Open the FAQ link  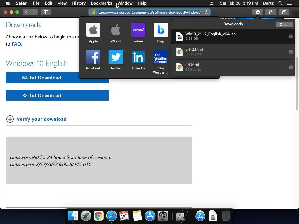coord(16,44)
